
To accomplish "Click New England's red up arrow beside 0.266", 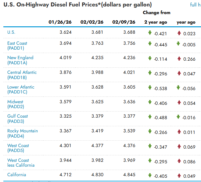I will click(x=179, y=59).
